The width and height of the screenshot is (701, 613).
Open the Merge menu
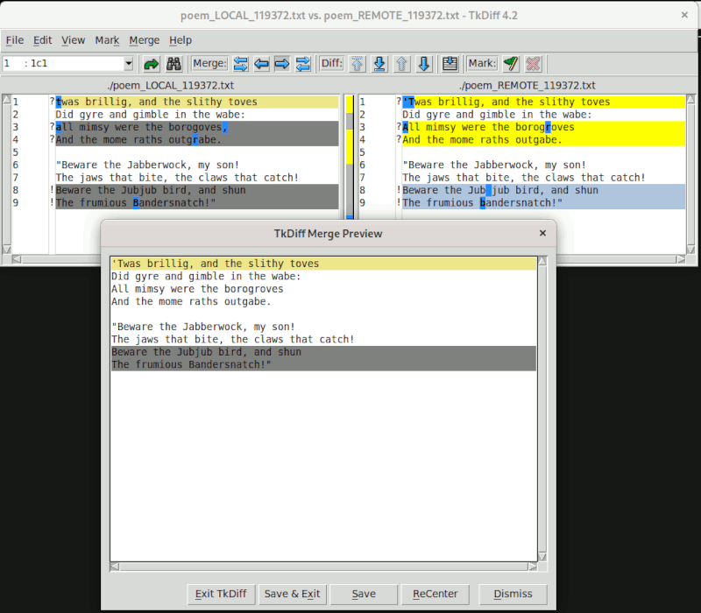145,40
